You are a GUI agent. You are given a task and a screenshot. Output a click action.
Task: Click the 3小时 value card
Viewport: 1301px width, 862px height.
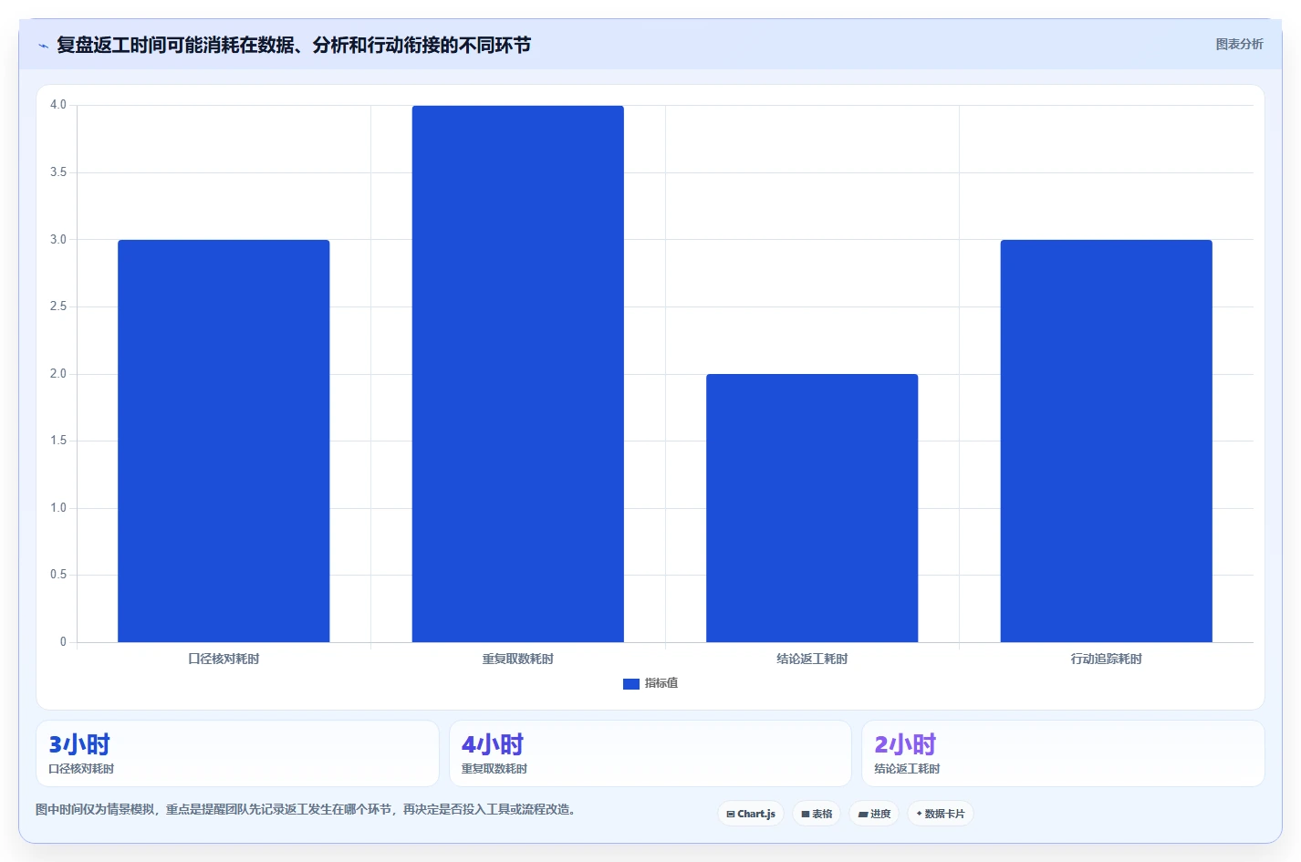(x=237, y=753)
